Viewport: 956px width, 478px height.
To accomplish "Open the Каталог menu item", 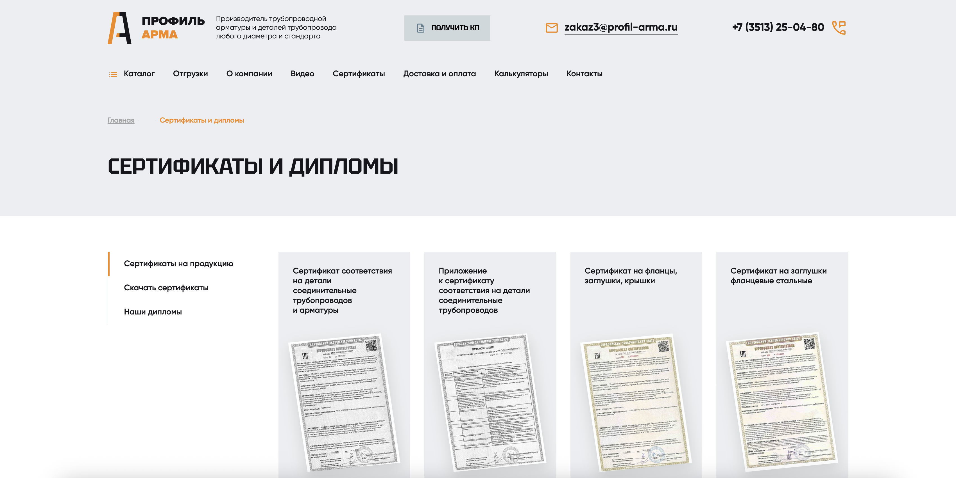I will 139,74.
